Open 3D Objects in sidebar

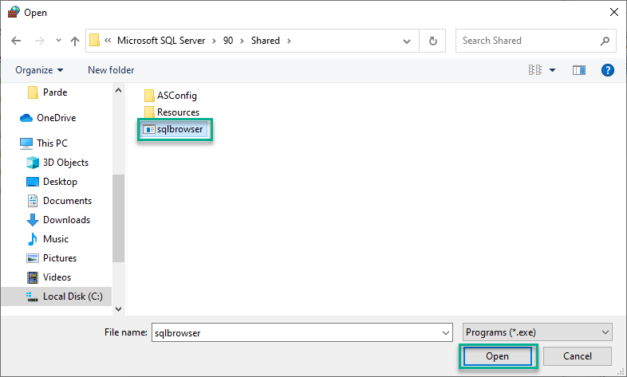(x=65, y=163)
